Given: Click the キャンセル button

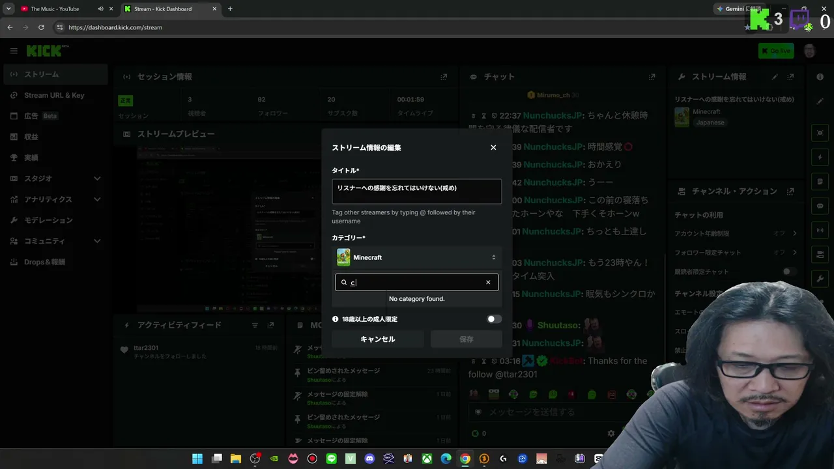Looking at the screenshot, I should (378, 339).
